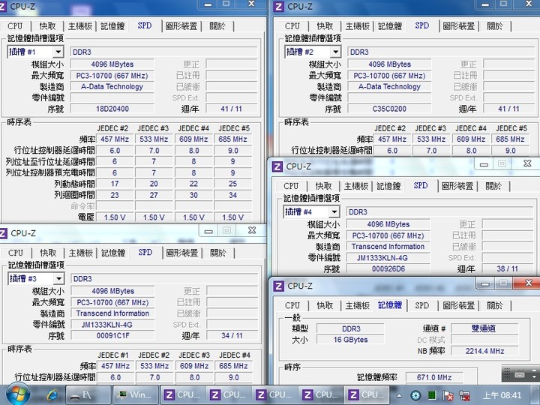Open 圖形裝置 tab in slot #1 window
540x405 pixels.
(181, 26)
